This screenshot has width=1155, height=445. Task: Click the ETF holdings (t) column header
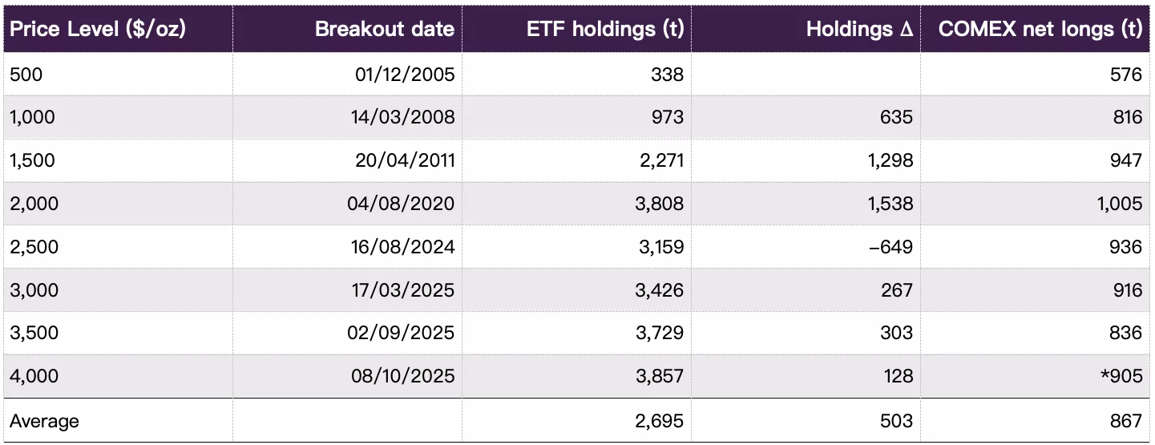(605, 30)
